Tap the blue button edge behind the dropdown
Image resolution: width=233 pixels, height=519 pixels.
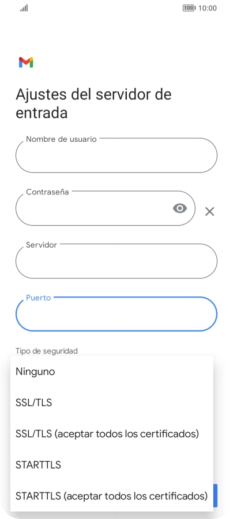215,495
